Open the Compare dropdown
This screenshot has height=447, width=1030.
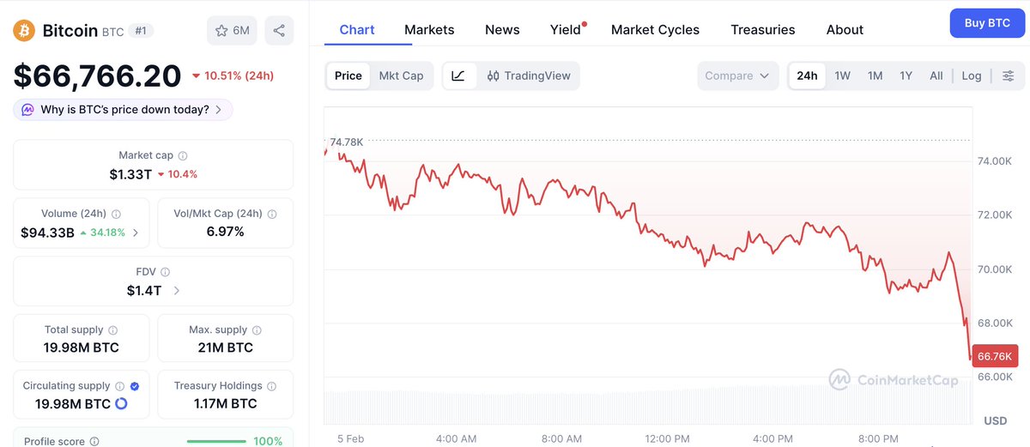point(737,76)
